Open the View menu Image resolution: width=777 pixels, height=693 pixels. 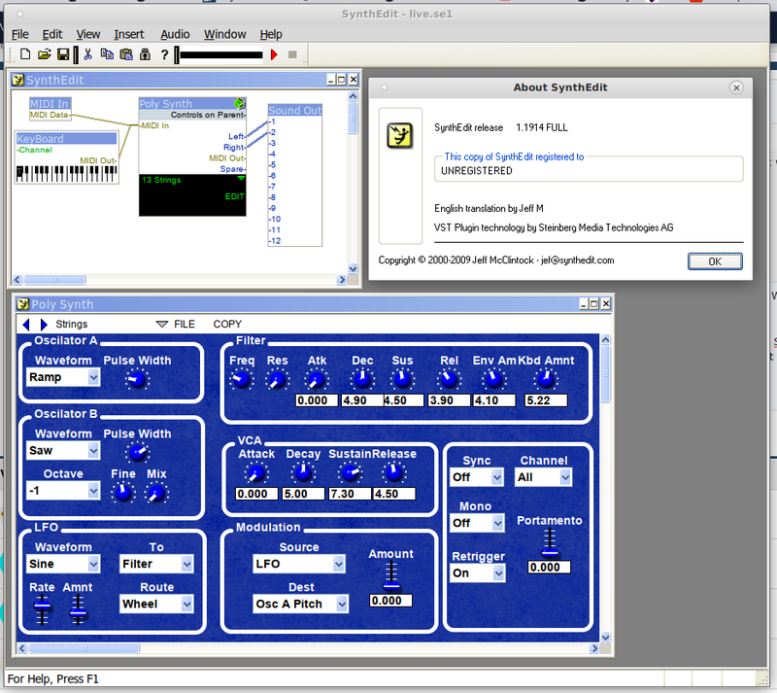87,34
